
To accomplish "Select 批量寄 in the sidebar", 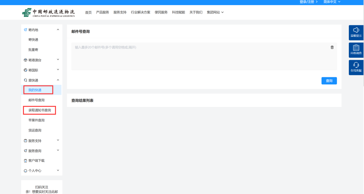I will click(33, 50).
